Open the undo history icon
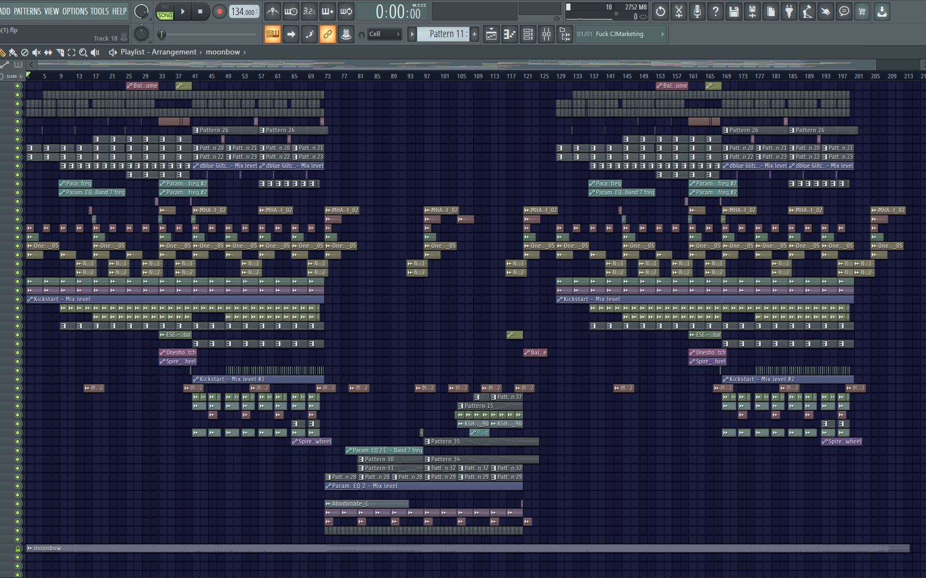Screen dimensions: 926x578 tap(661, 11)
